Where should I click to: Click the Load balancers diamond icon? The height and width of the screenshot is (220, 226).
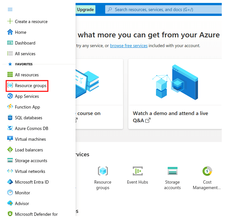pos(10,150)
